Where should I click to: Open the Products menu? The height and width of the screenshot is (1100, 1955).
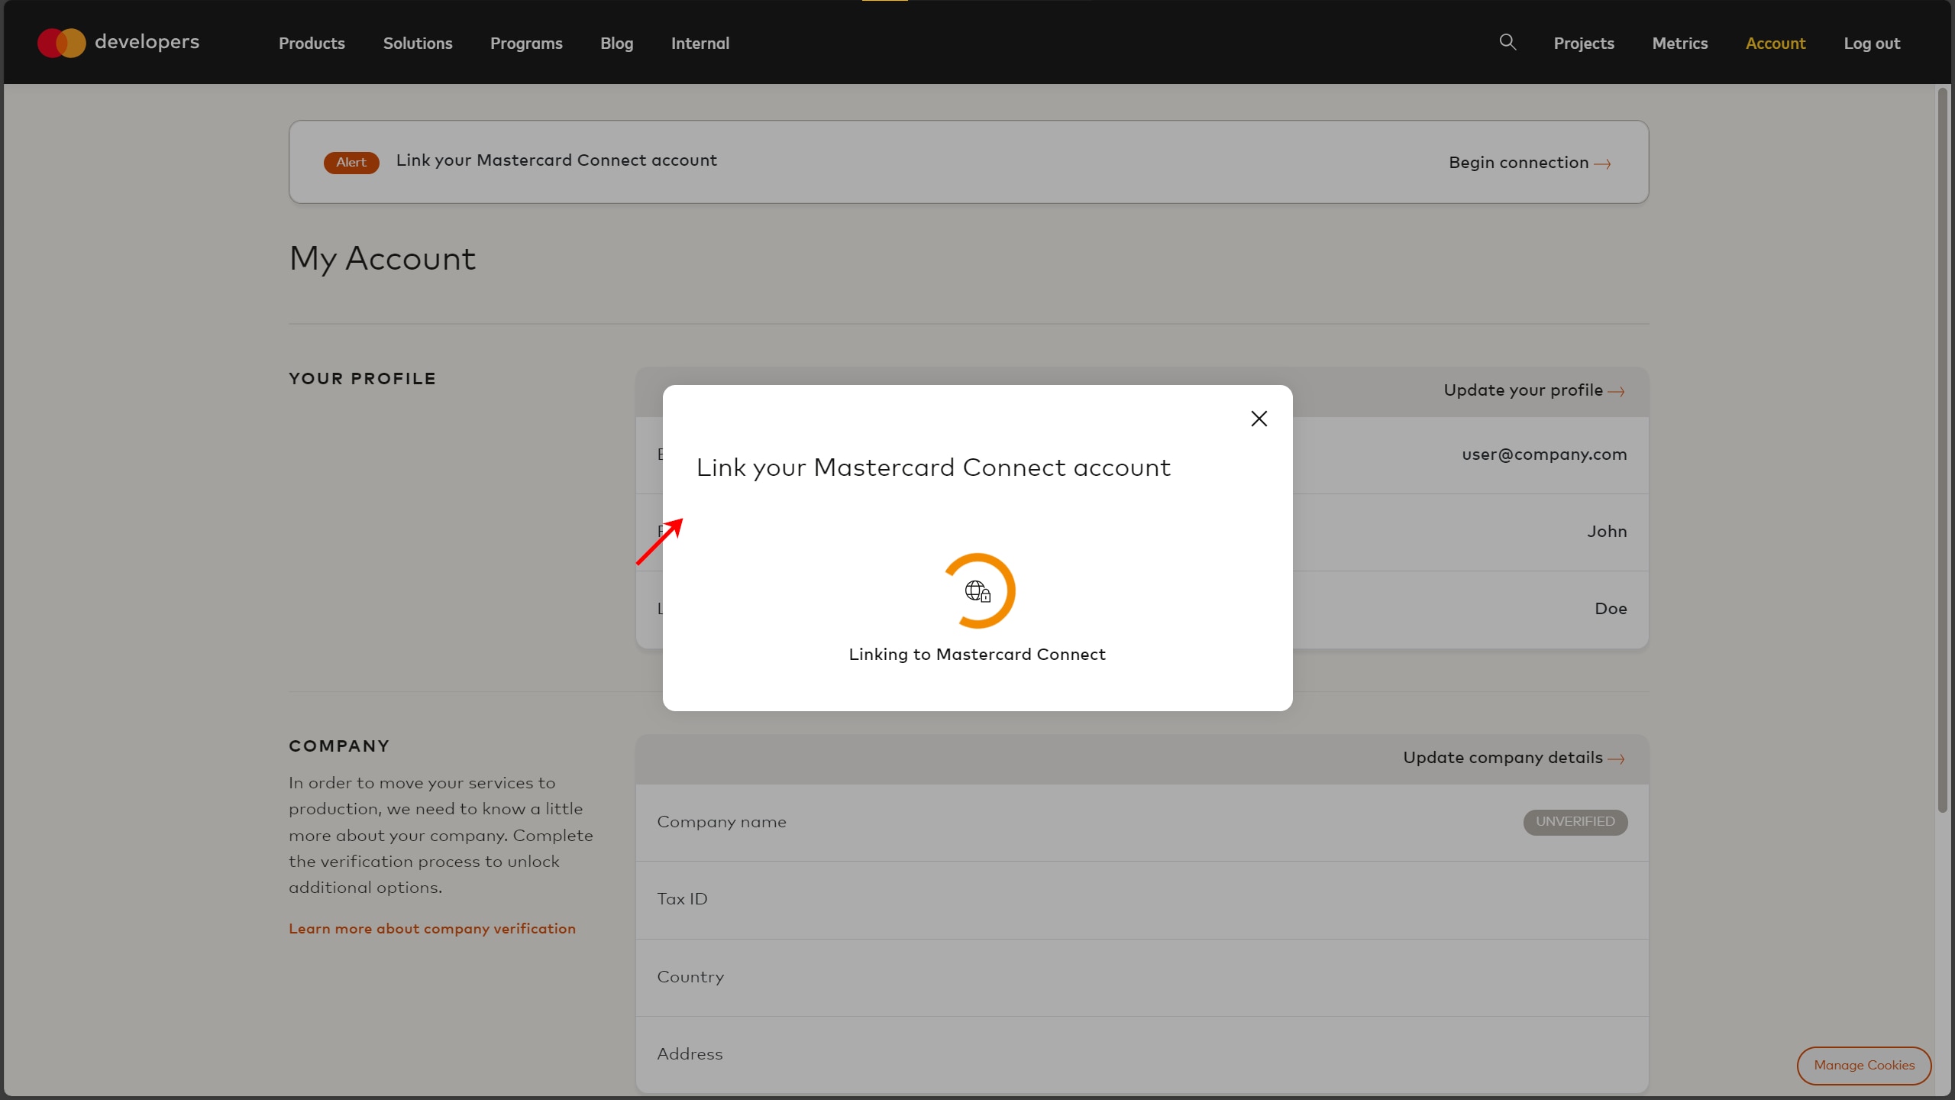pos(312,44)
